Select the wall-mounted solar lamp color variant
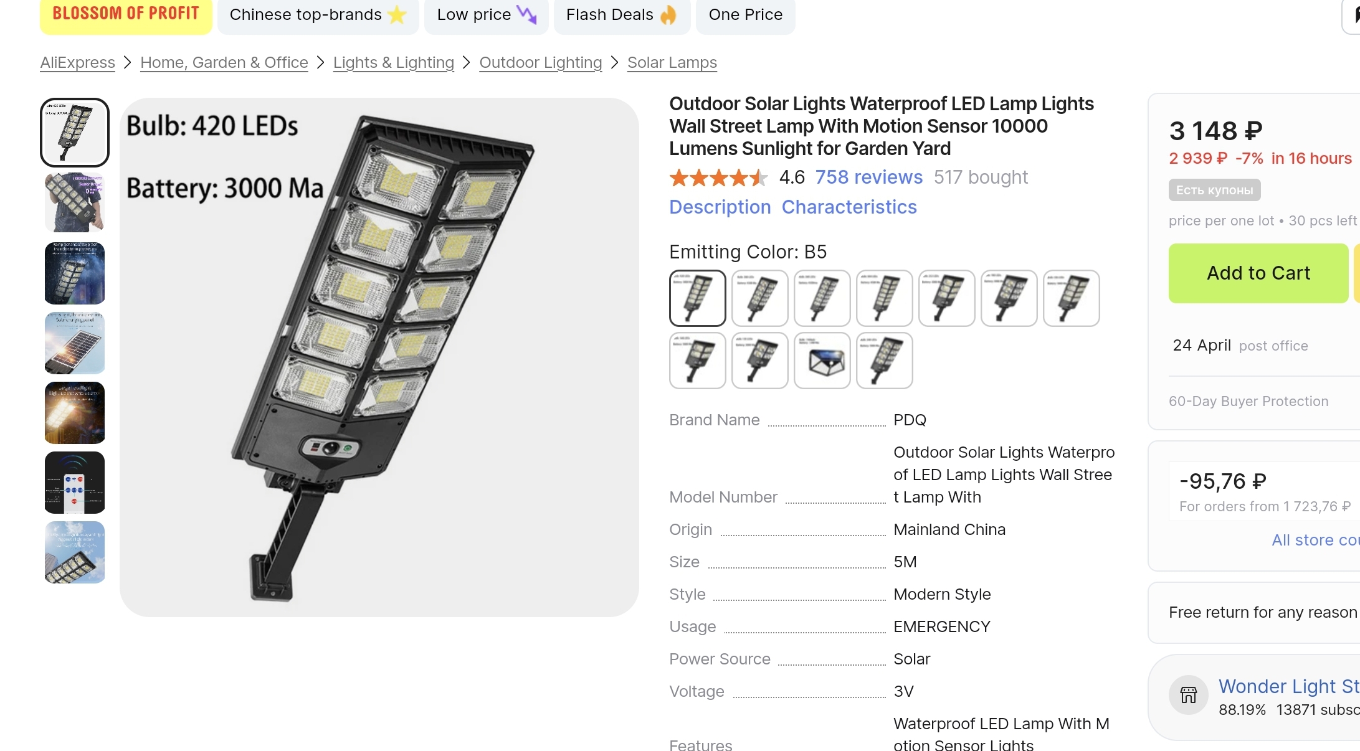This screenshot has width=1360, height=751. (x=822, y=361)
